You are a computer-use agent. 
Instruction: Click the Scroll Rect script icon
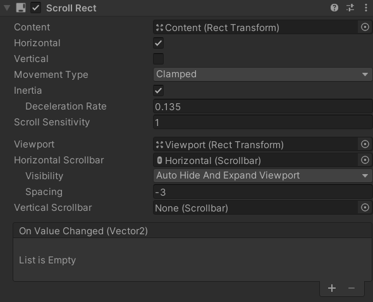(21, 8)
